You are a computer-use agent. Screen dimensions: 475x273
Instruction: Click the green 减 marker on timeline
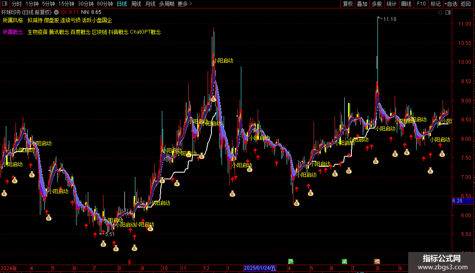(x=344, y=261)
